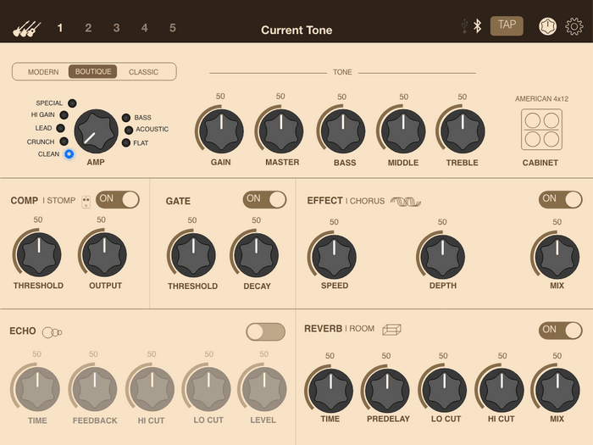Toggle the GATE on switch
593x445 pixels.
coord(264,199)
